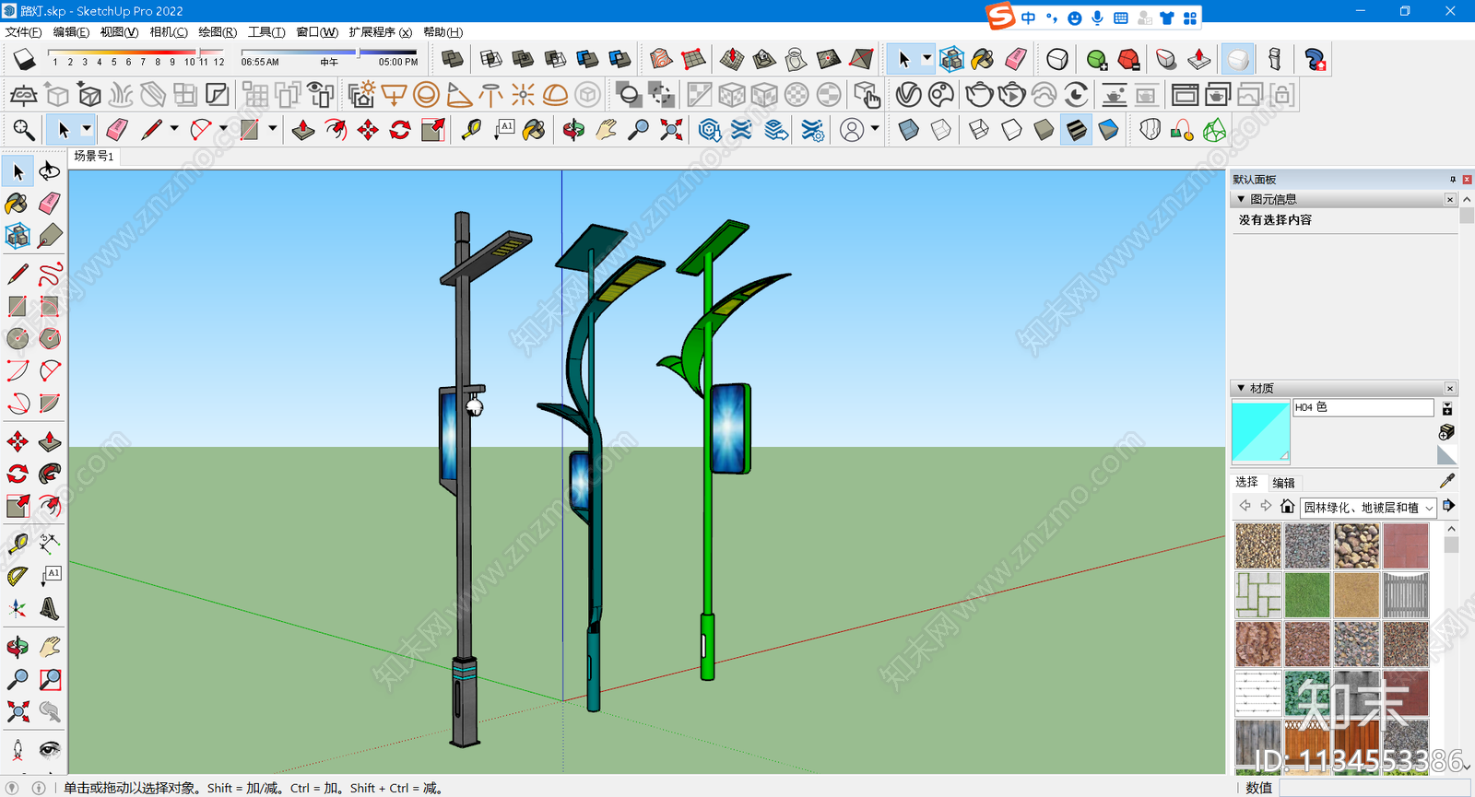Viewport: 1475px width, 797px height.
Task: Click the material name field H04 色
Action: (1363, 407)
